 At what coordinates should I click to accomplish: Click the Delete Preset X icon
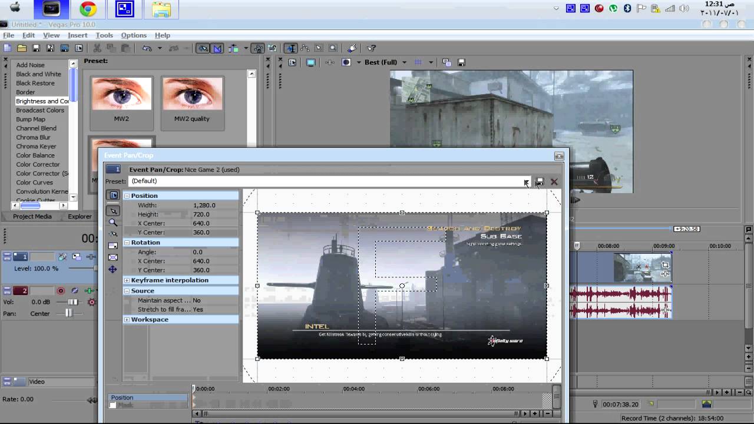click(x=554, y=182)
